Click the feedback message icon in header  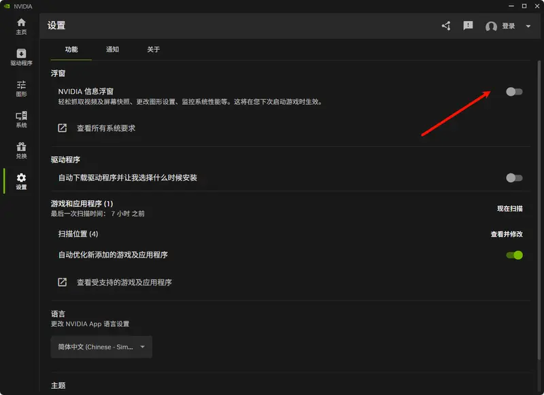click(468, 25)
